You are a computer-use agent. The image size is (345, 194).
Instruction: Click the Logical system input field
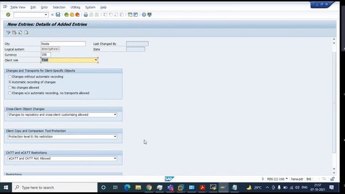point(50,49)
